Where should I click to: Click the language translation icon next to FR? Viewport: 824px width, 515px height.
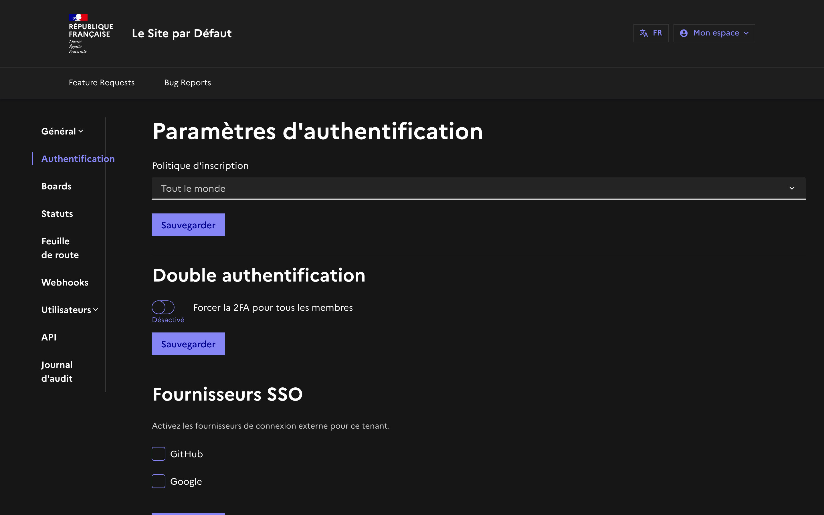click(x=643, y=33)
